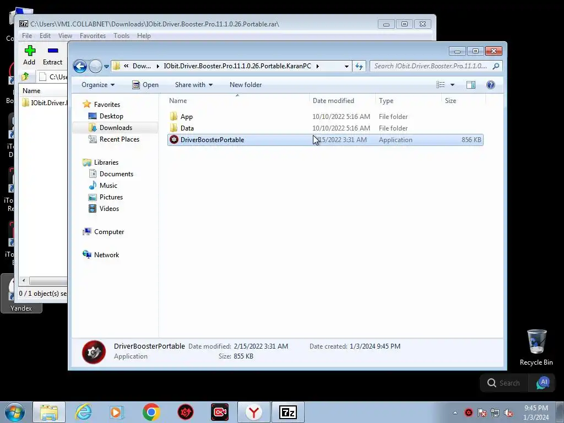Open Help menu in 7-Zip window
The height and width of the screenshot is (423, 564).
click(144, 36)
